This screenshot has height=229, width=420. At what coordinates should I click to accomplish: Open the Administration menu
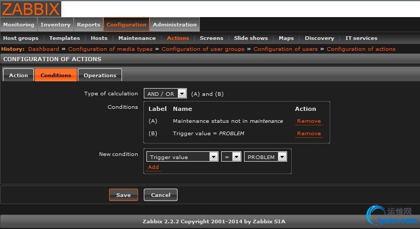point(174,24)
